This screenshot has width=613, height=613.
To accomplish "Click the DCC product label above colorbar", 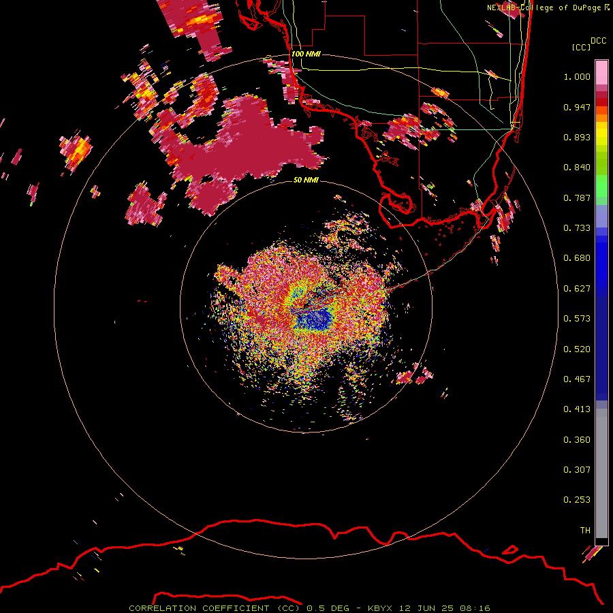I will (x=598, y=41).
